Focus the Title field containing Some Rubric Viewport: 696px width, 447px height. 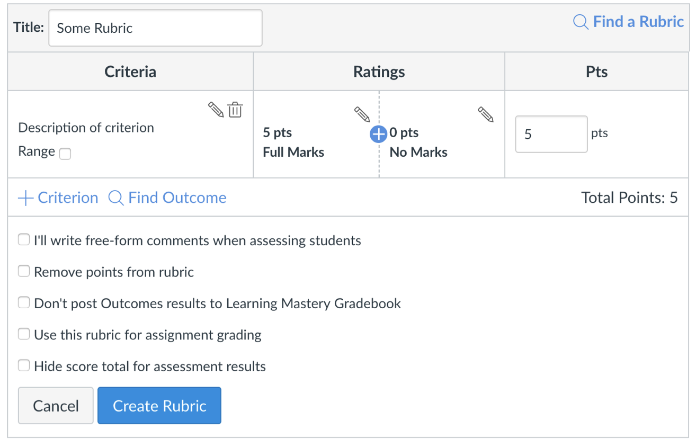click(155, 28)
